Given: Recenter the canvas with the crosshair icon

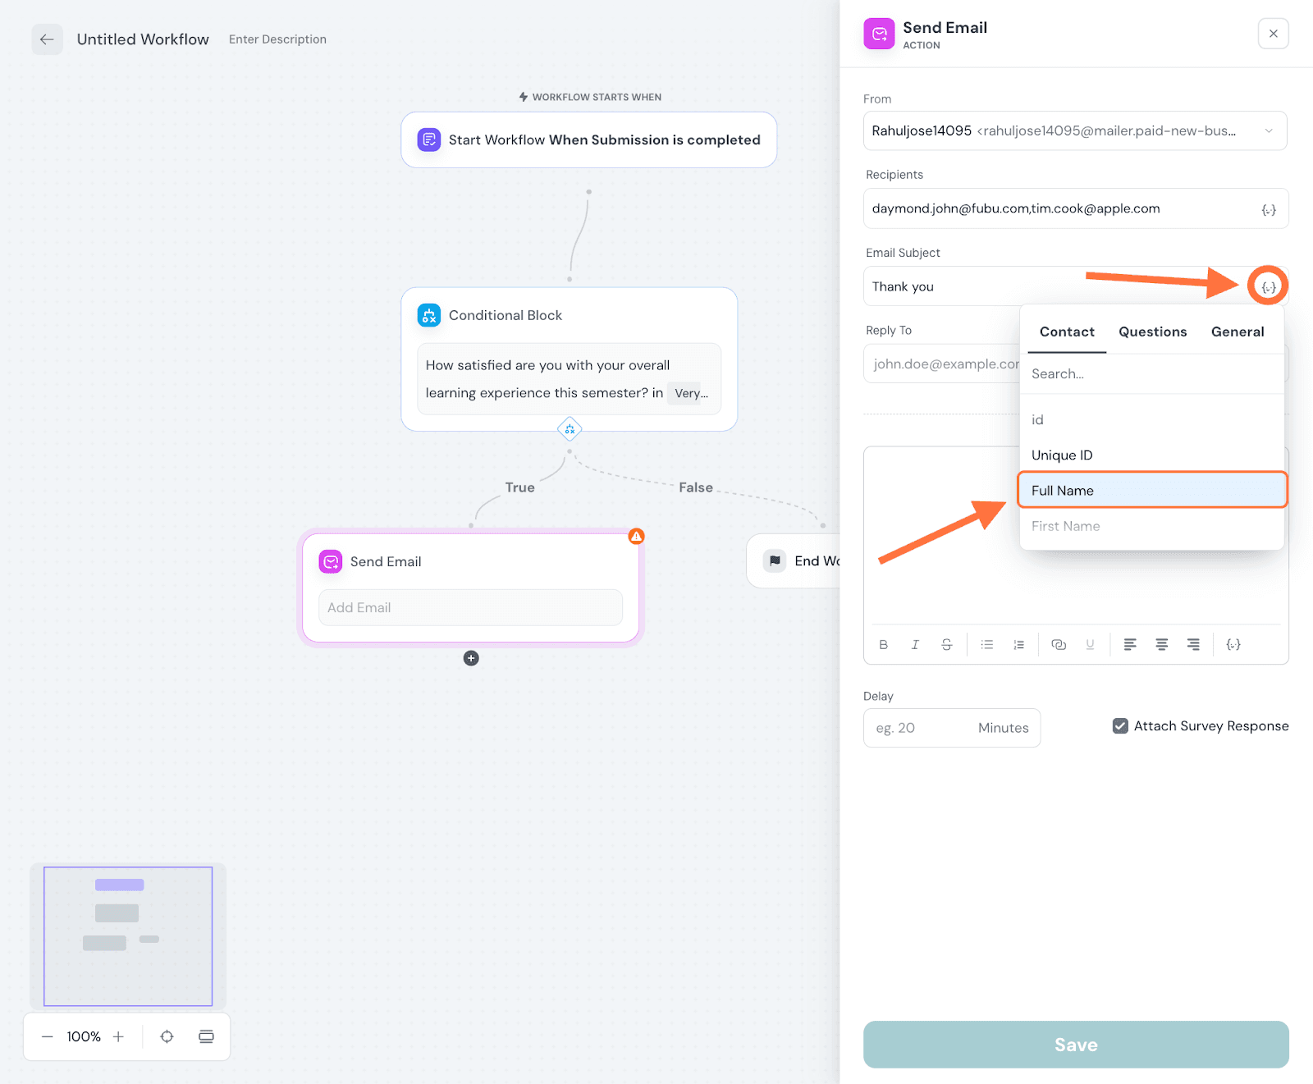Looking at the screenshot, I should [167, 1036].
